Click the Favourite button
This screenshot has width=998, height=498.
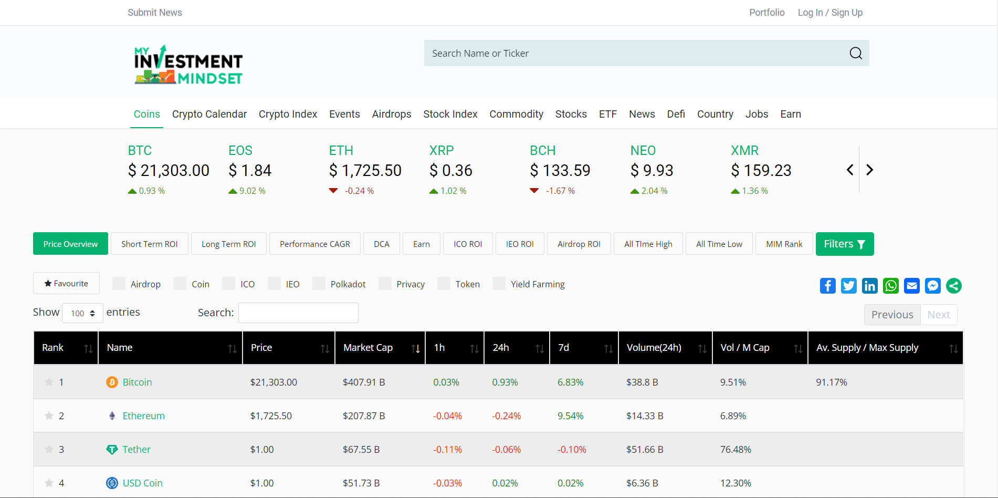pos(66,283)
